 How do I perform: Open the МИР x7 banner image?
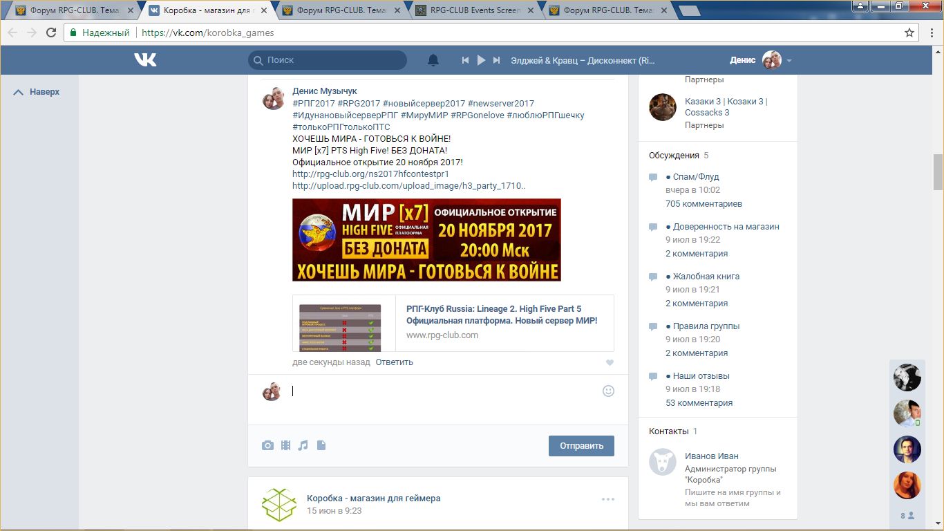(x=426, y=240)
